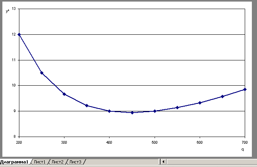Open the Лист3 sheet tab
The height and width of the screenshot is (167, 257).
pos(75,162)
